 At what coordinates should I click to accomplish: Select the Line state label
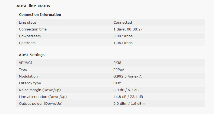27,22
